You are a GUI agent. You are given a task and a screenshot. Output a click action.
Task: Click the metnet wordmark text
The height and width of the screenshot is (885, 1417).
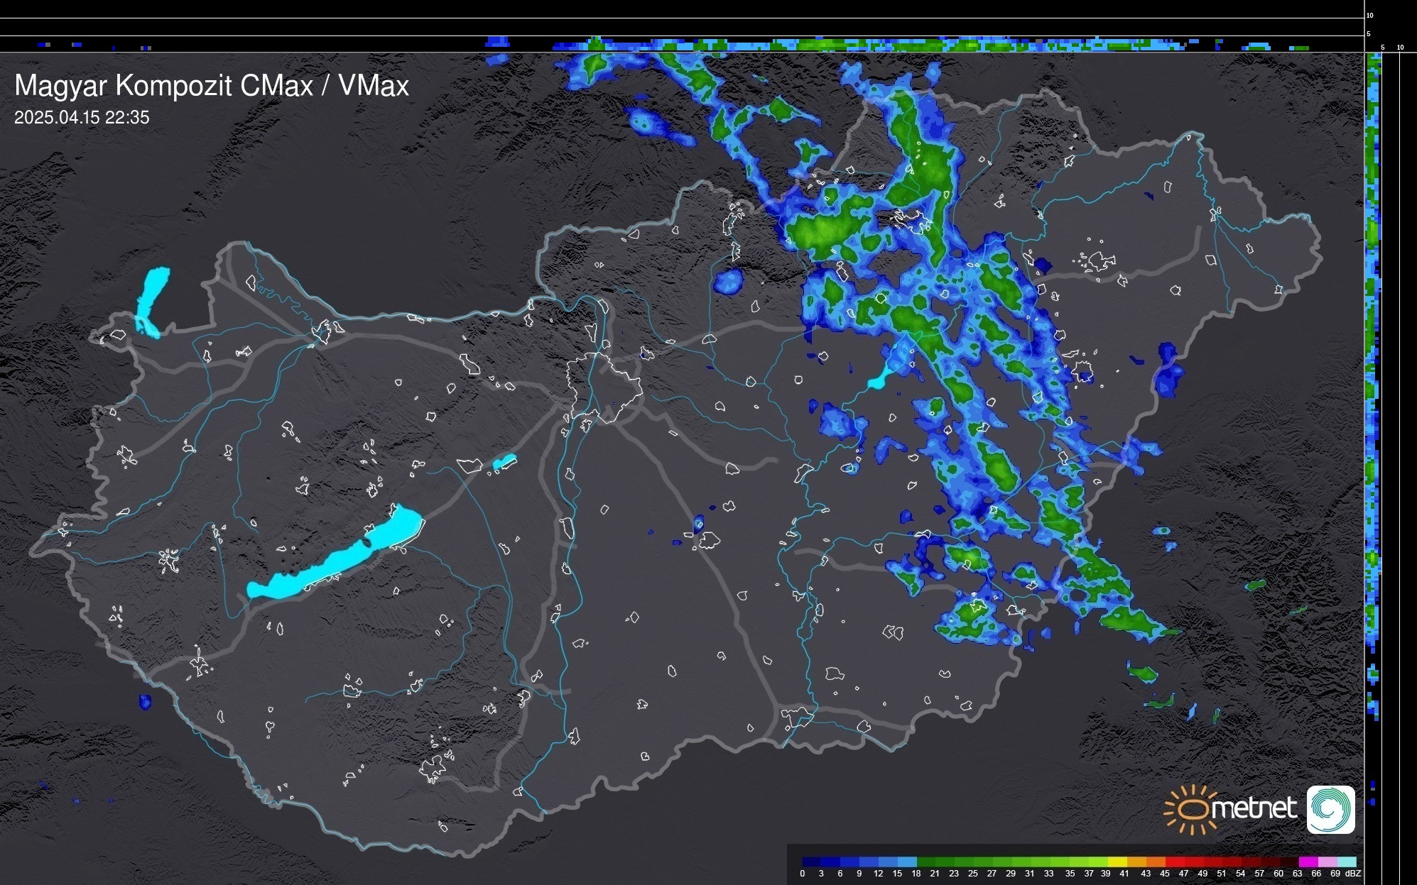[x=1254, y=808]
